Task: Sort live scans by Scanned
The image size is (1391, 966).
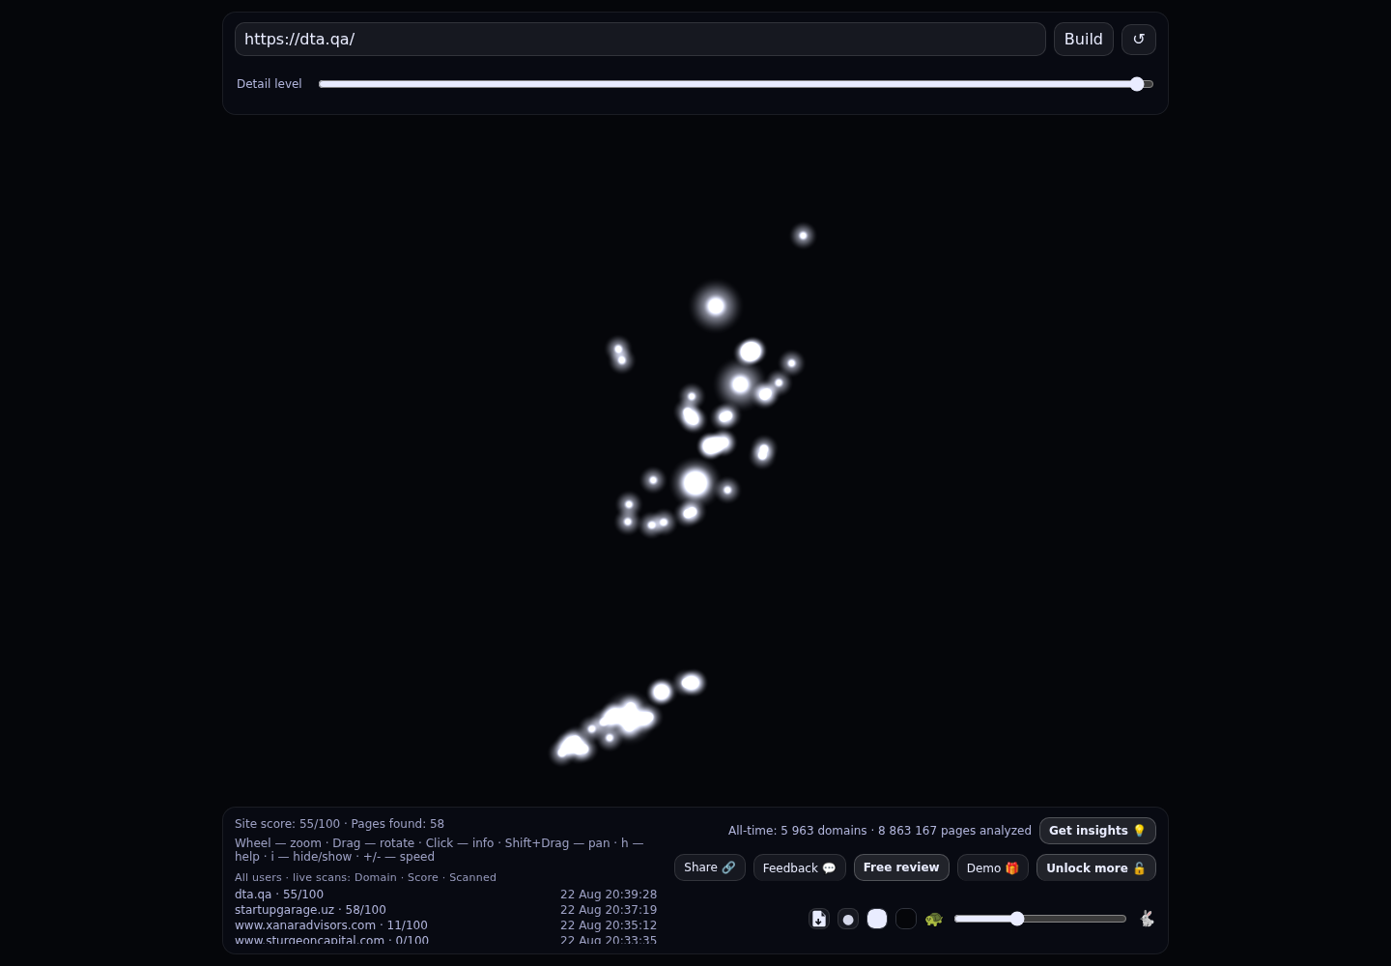Action: pos(472,877)
